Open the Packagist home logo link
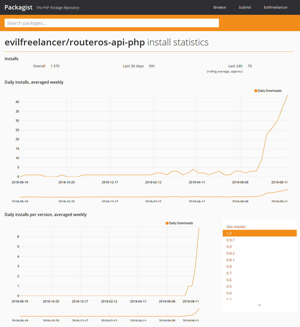This screenshot has height=327, width=300. click(19, 7)
